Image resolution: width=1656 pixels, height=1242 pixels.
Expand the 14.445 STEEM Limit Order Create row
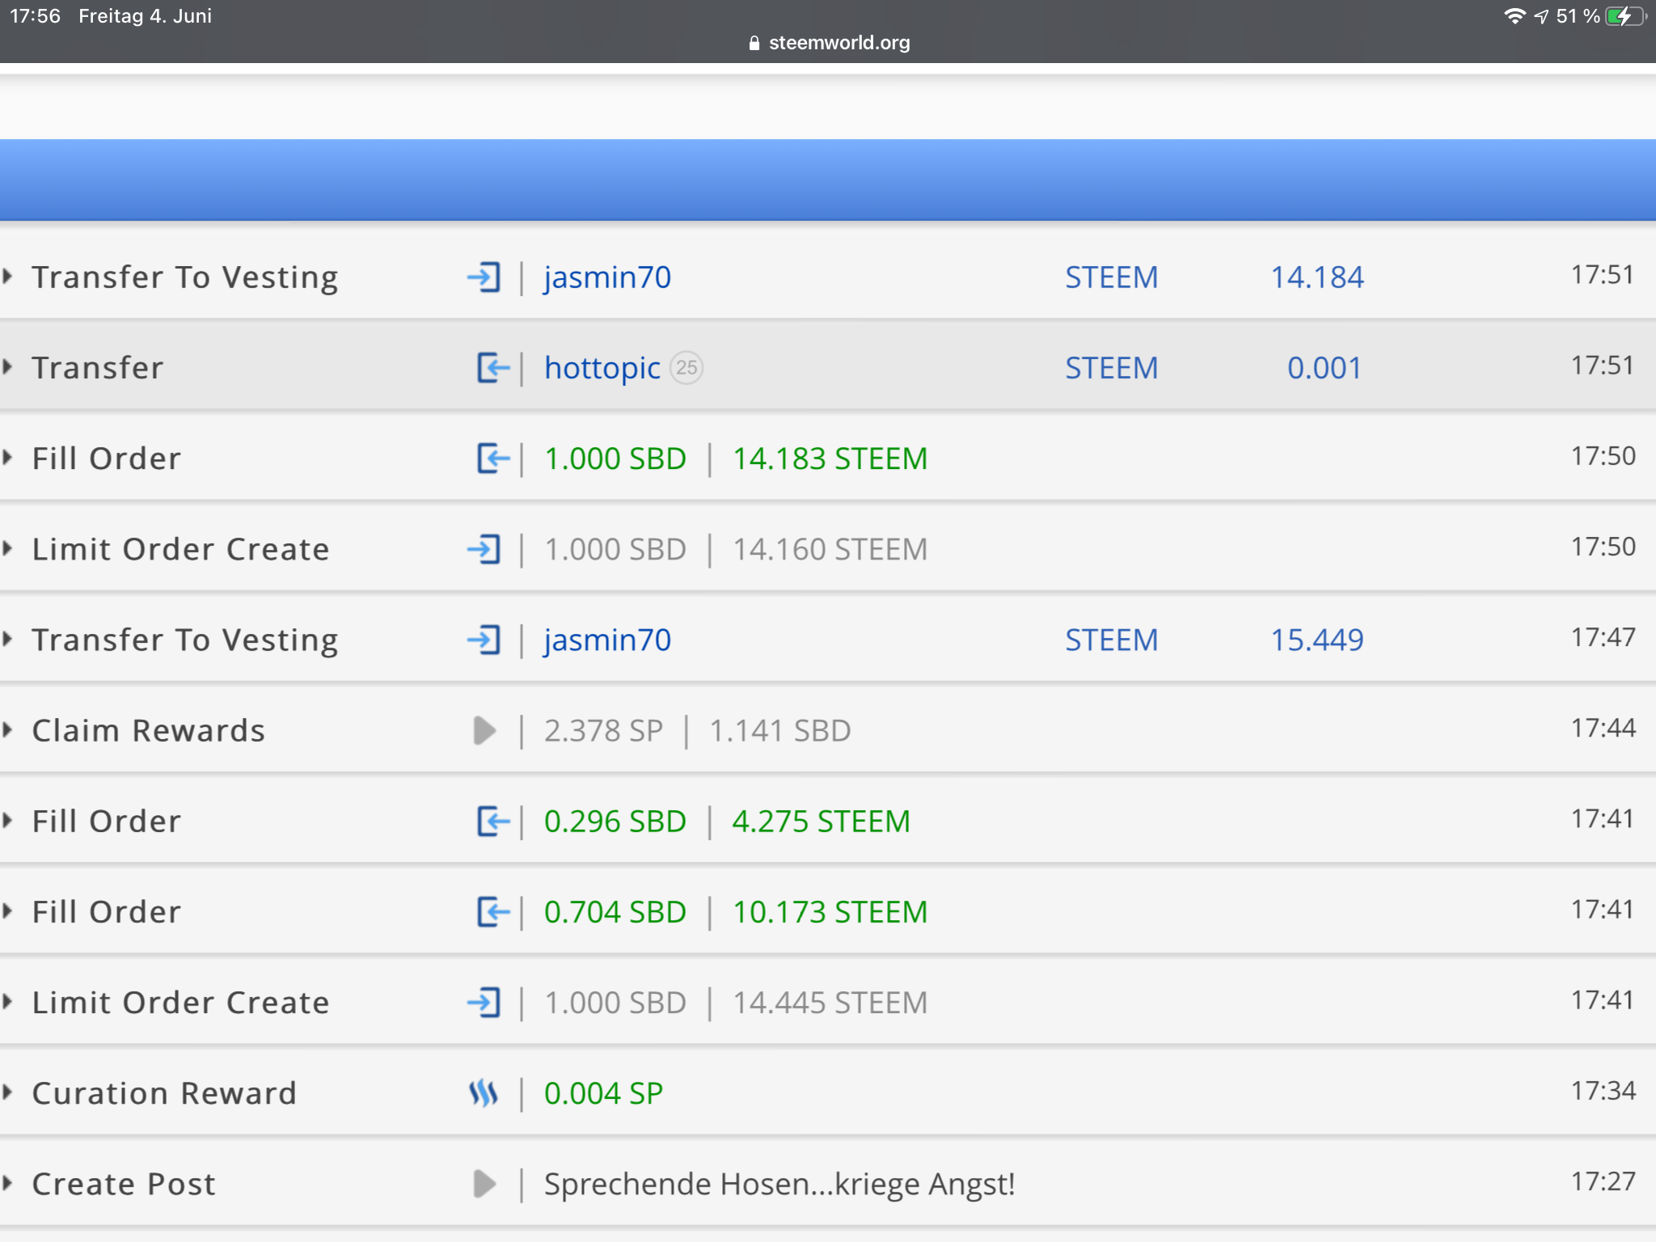(8, 1003)
